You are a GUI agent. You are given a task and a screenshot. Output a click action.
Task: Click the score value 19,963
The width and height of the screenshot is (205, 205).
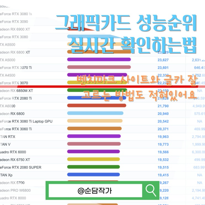[x=163, y=137]
